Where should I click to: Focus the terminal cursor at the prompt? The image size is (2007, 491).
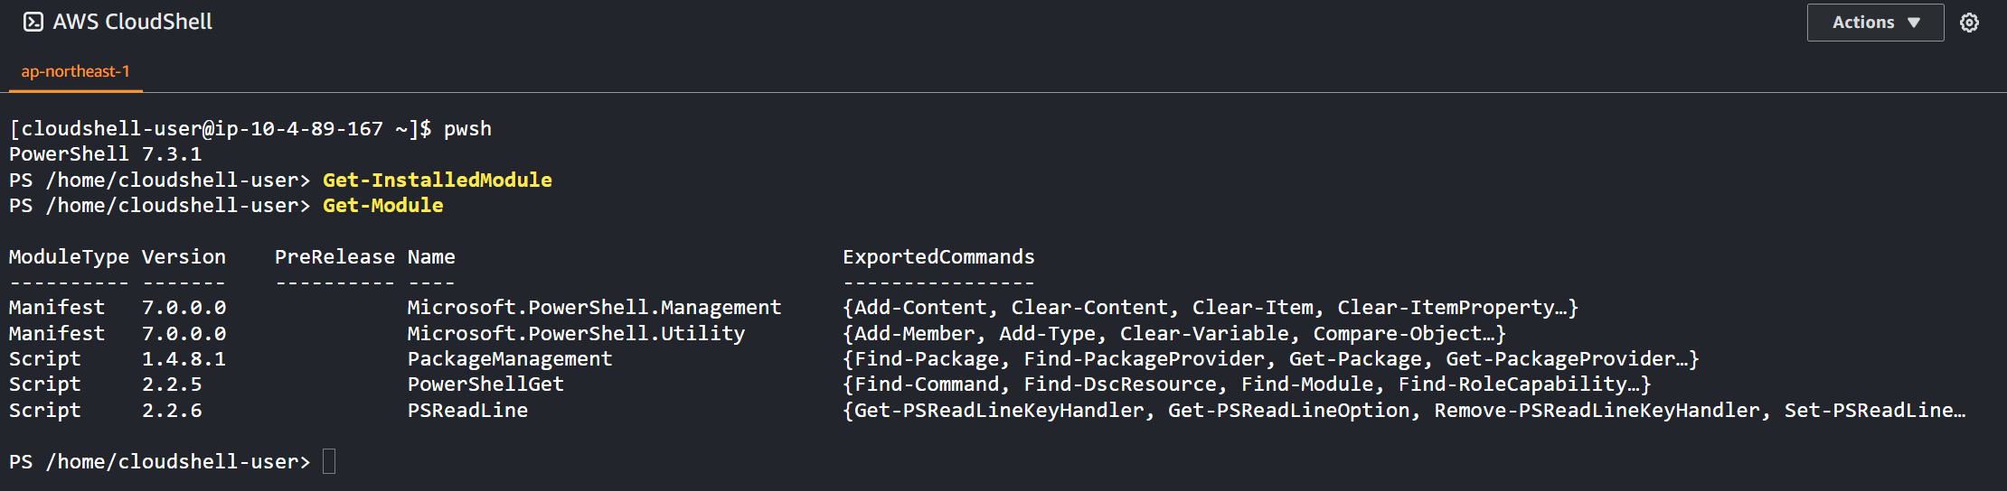point(329,461)
